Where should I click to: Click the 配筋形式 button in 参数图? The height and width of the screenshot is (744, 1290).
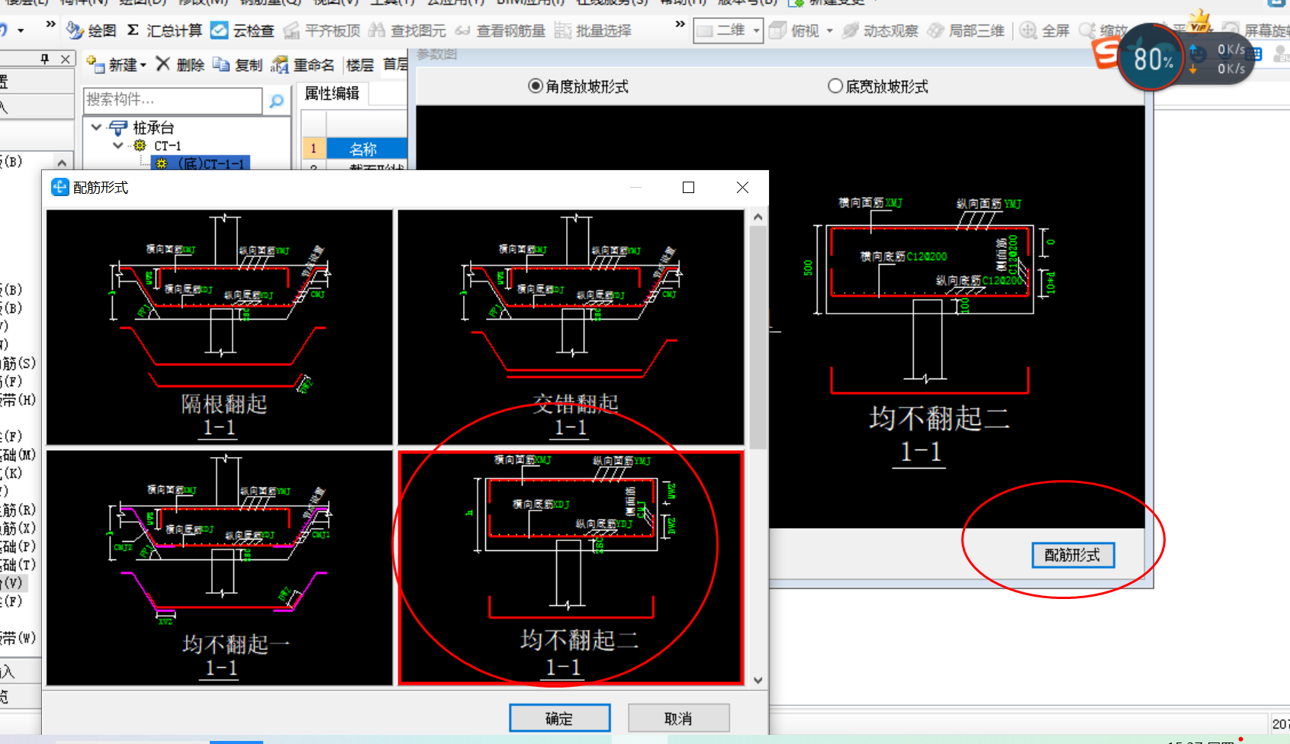(1073, 555)
